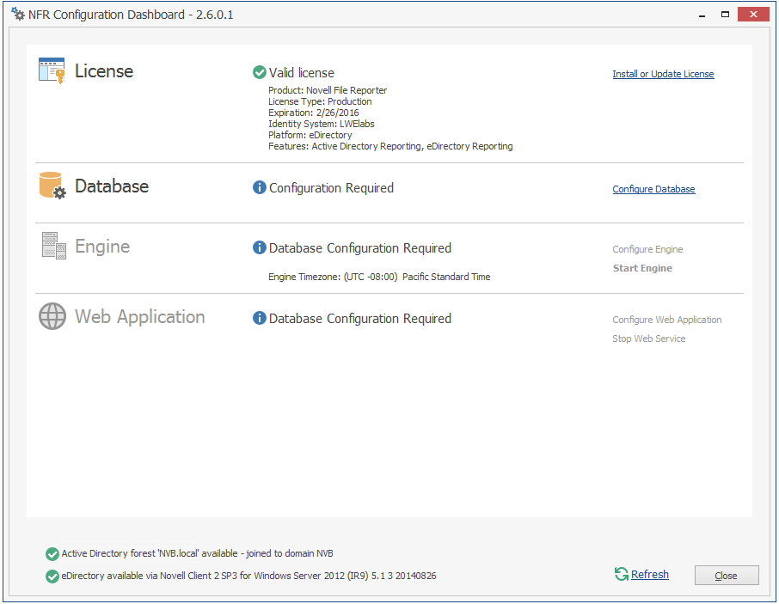Open Install or Update License link

pos(663,74)
